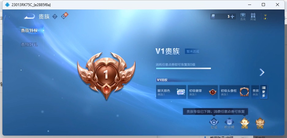Viewport: 287px width, 138px height.
Task: Open the gear settings icon marked 新
Action: click(64, 16)
